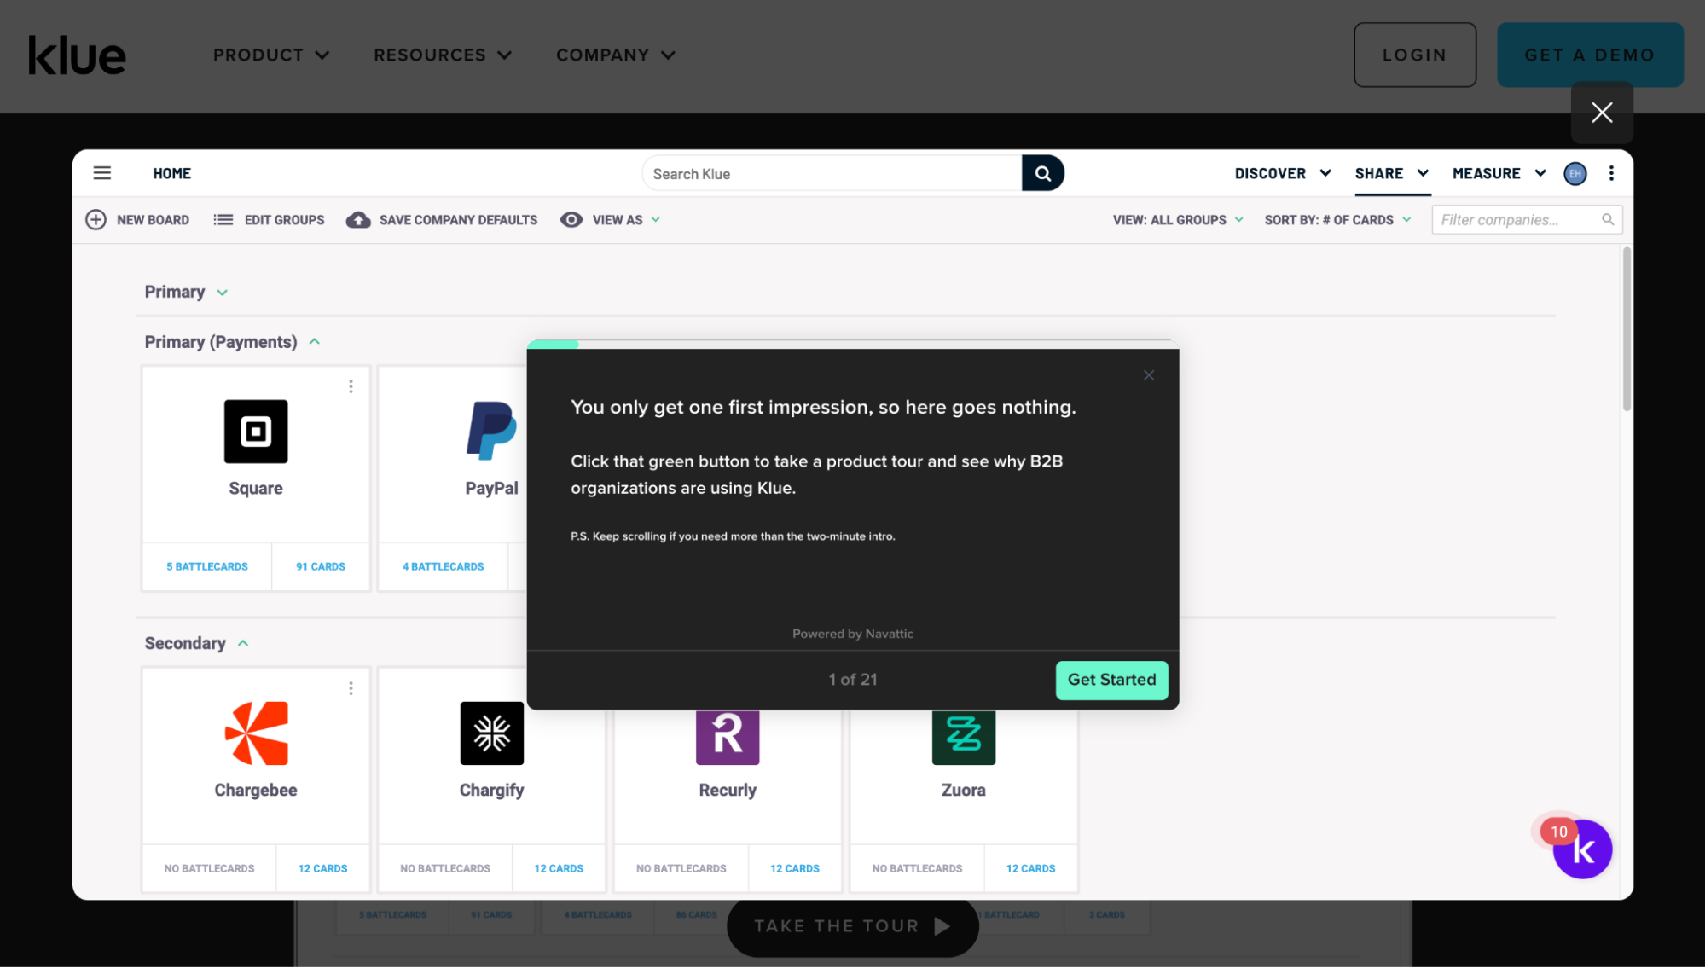The height and width of the screenshot is (968, 1705).
Task: Click SAVE COMPANY DEFAULTS label
Action: click(458, 219)
